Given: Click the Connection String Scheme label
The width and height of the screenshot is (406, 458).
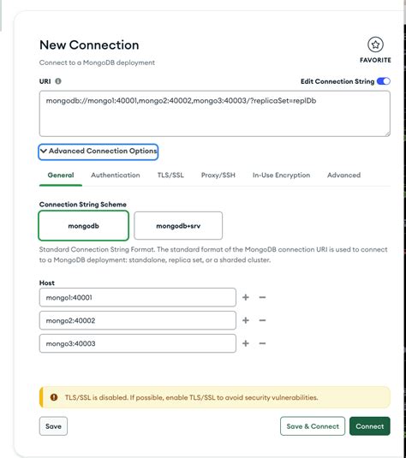Looking at the screenshot, I should [83, 204].
